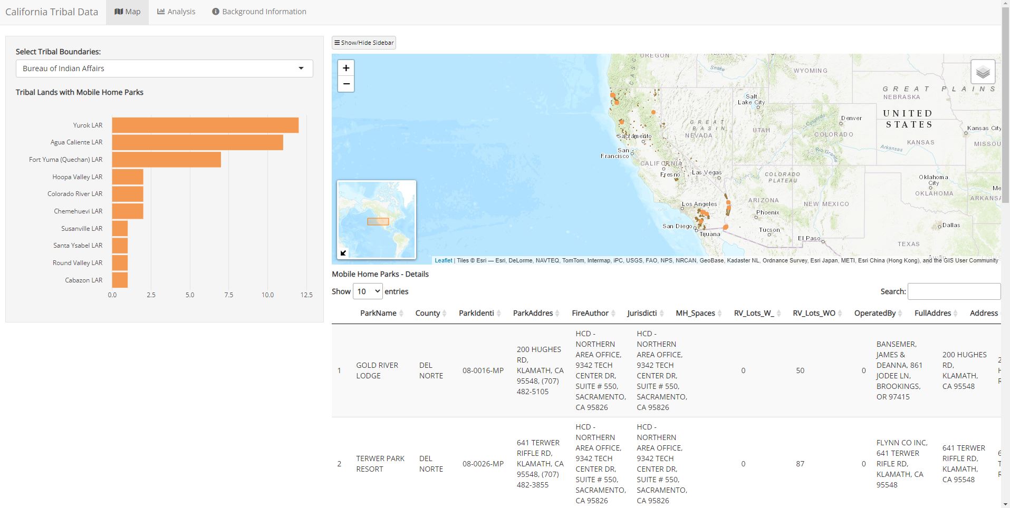Click the TERWER PARK RESORT park name
Viewport: 1010px width, 508px height.
click(380, 464)
